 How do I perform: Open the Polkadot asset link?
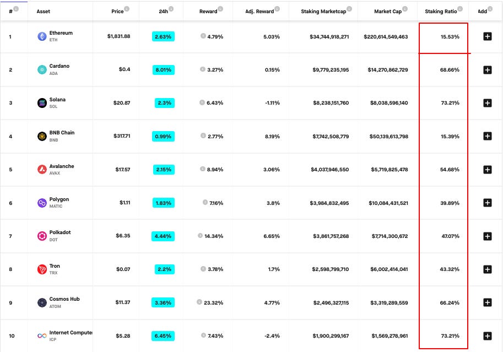pyautogui.click(x=60, y=232)
